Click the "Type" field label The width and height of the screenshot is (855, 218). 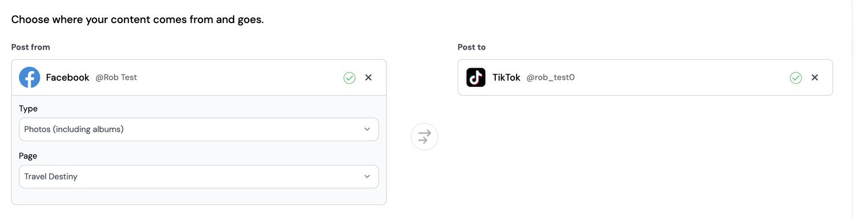(x=28, y=109)
